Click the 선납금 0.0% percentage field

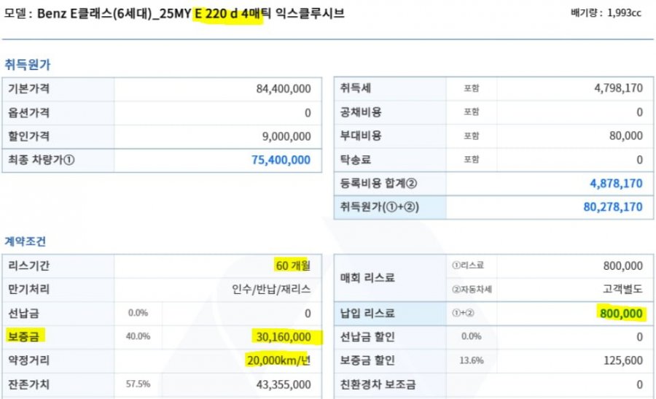(x=138, y=313)
